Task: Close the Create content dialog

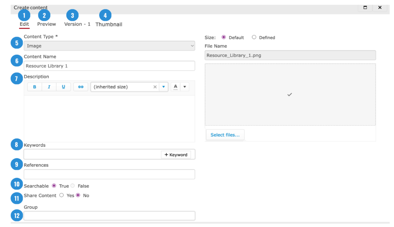Action: click(x=380, y=8)
